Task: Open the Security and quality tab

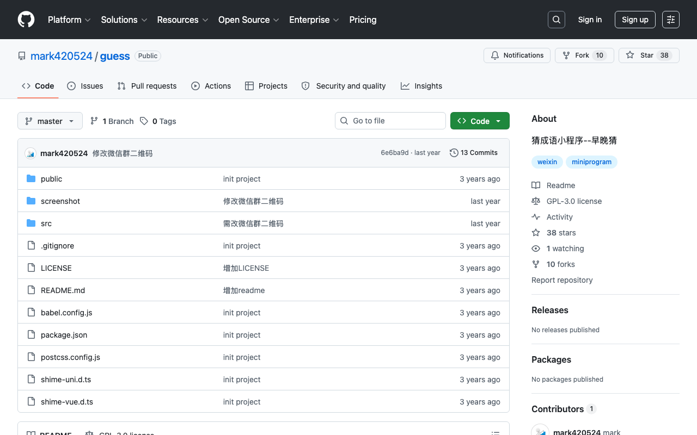Action: point(344,86)
